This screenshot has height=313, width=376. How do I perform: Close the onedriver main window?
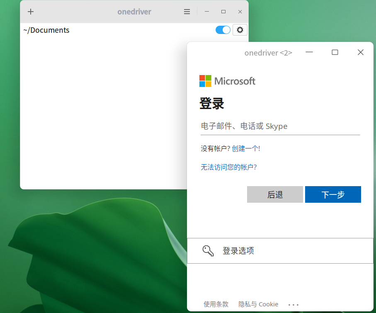(x=240, y=12)
